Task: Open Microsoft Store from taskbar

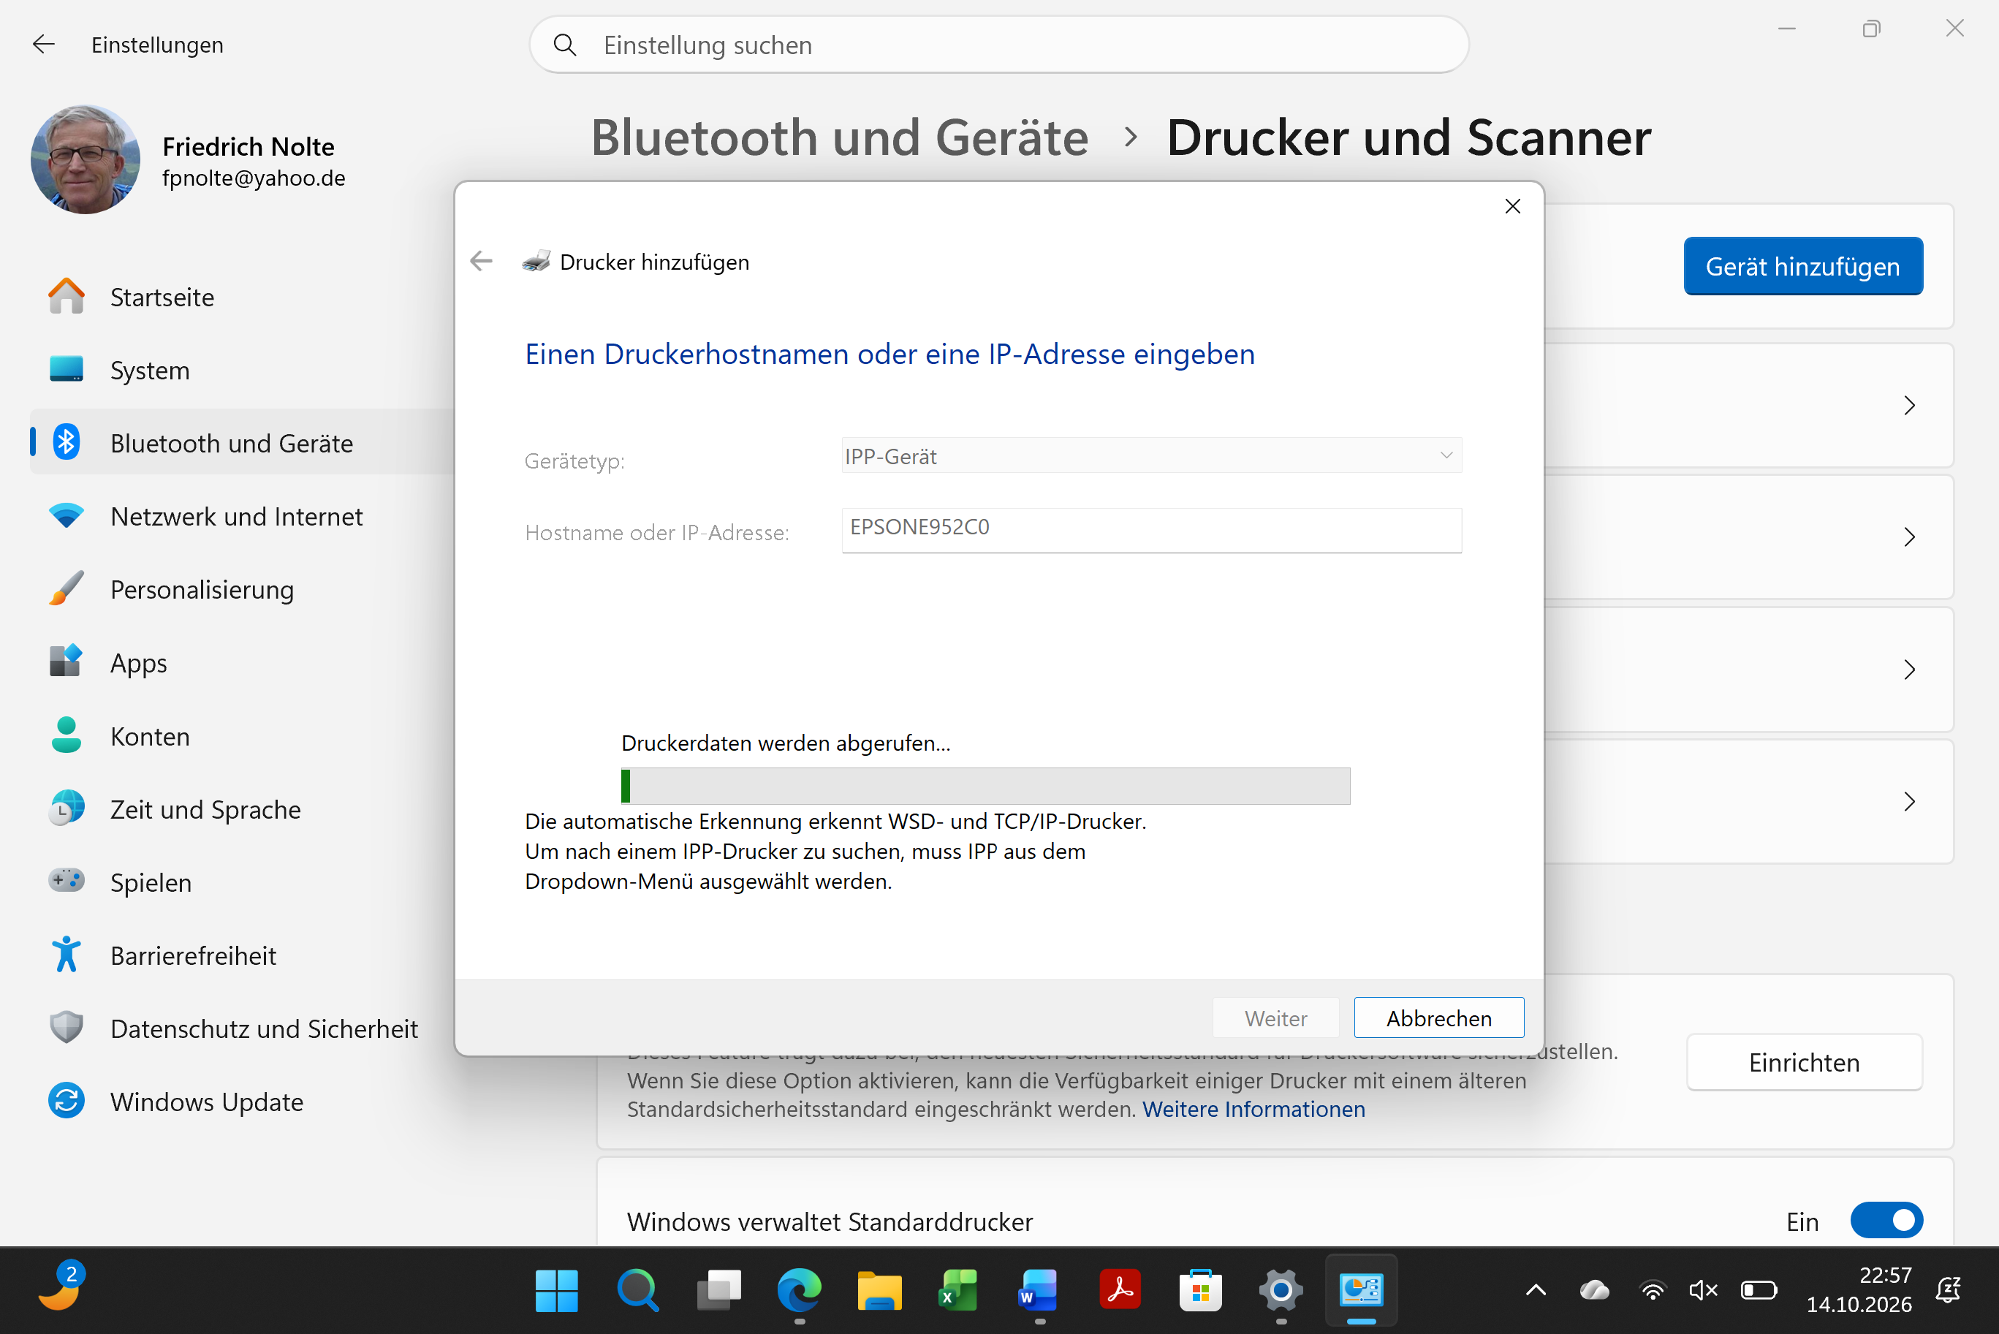Action: click(x=1200, y=1291)
